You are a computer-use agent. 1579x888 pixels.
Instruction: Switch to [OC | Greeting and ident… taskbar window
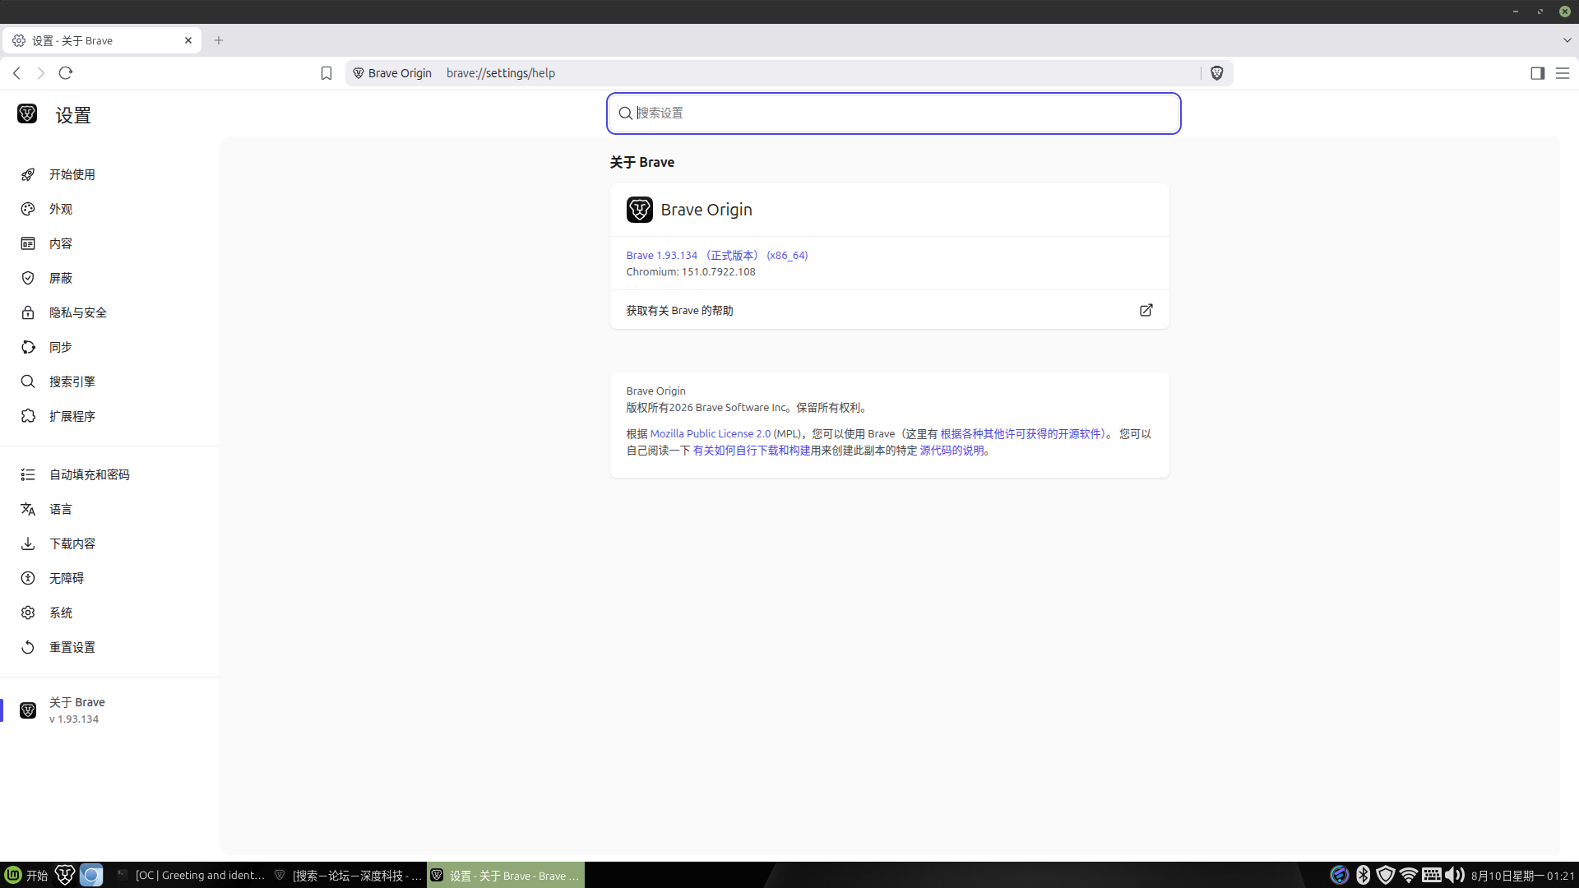(191, 875)
